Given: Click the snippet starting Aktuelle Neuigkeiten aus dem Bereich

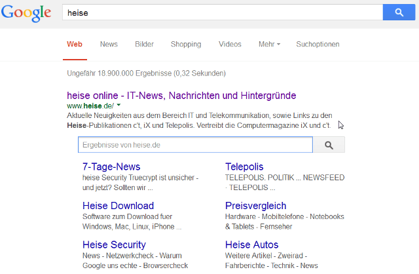Looking at the screenshot, I should (x=199, y=121).
